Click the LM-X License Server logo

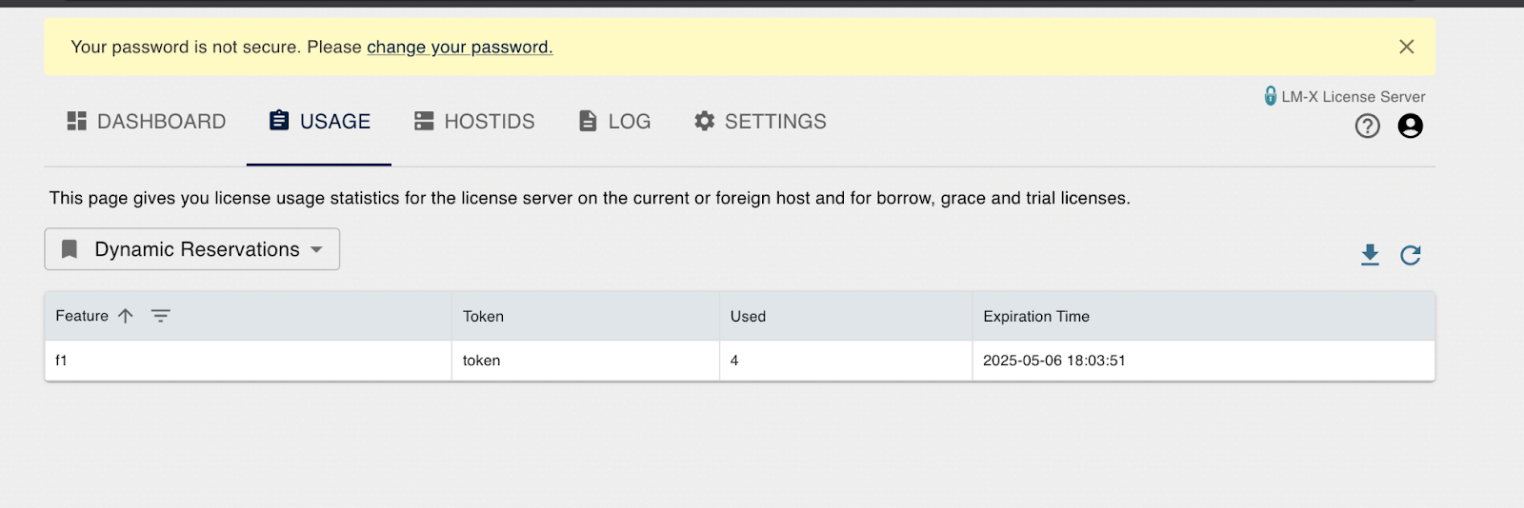[1344, 96]
